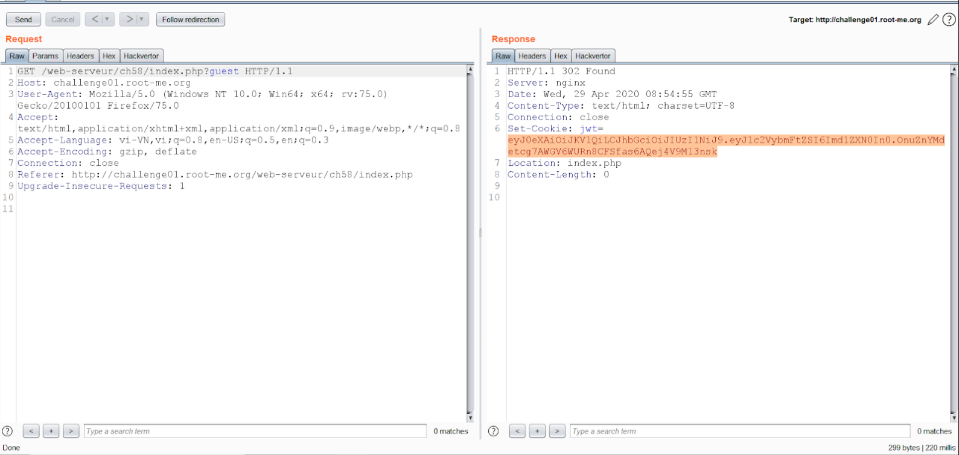Click Follow redirection button
This screenshot has width=959, height=455.
tap(191, 19)
